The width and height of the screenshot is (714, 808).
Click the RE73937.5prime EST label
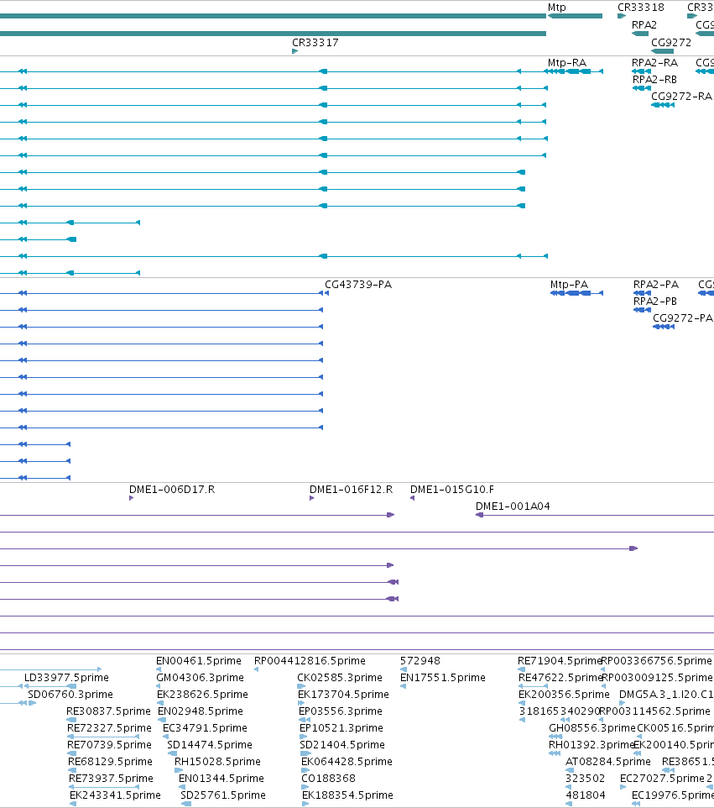(x=111, y=778)
